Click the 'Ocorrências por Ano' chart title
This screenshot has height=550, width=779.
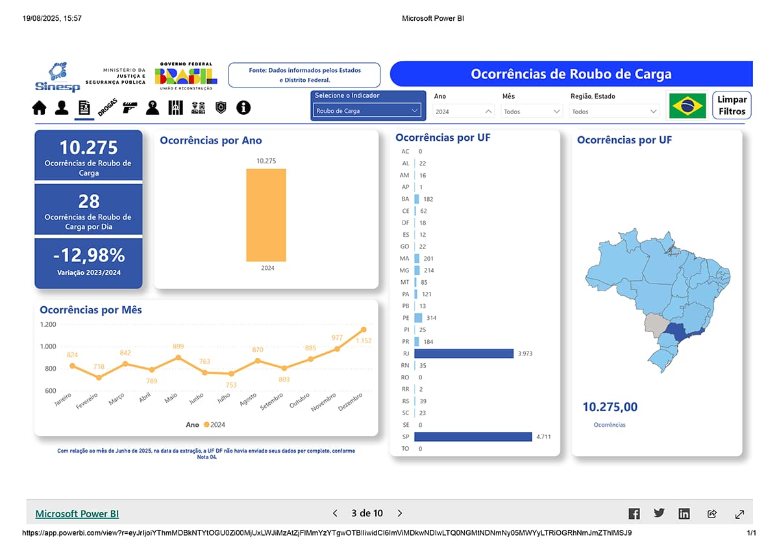pos(211,140)
